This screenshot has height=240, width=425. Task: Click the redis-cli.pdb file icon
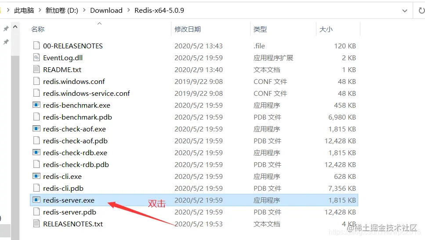(36, 188)
